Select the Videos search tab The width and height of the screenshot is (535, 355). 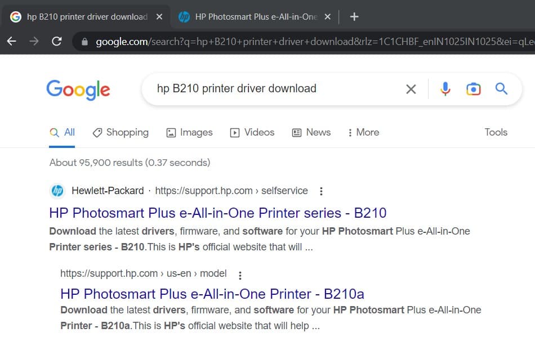point(252,132)
